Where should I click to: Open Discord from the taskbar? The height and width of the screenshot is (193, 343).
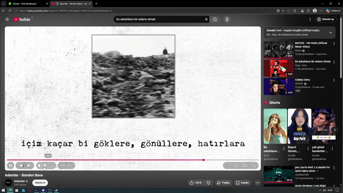coord(43,190)
